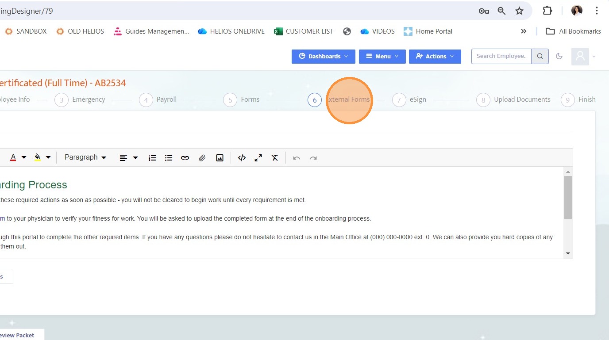This screenshot has height=340, width=609.
Task: Open the VIDEOS bookmark
Action: [x=378, y=31]
